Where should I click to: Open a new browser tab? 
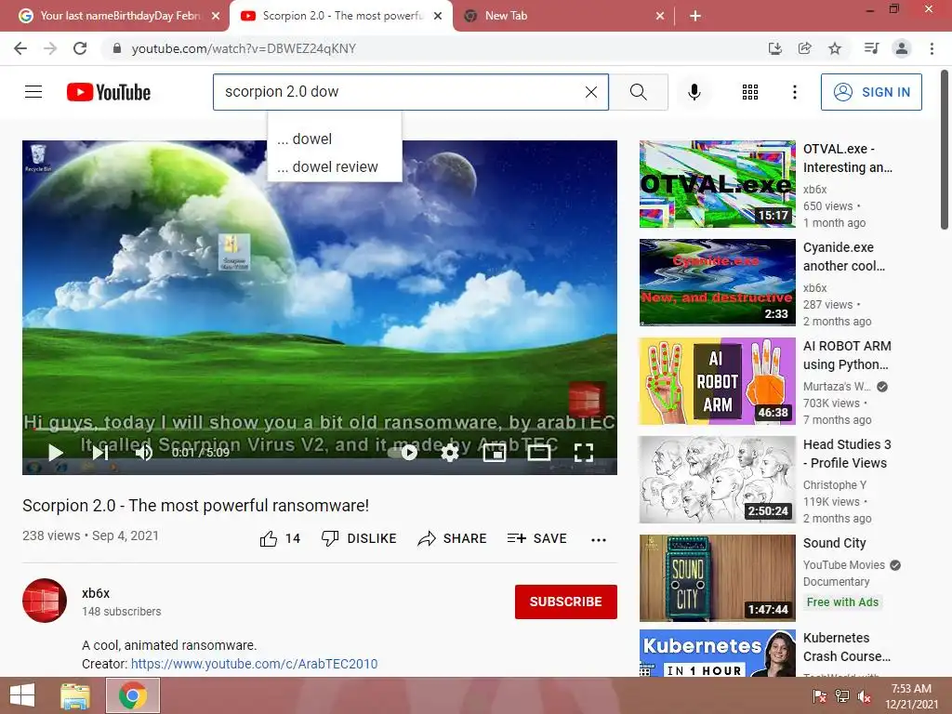695,16
